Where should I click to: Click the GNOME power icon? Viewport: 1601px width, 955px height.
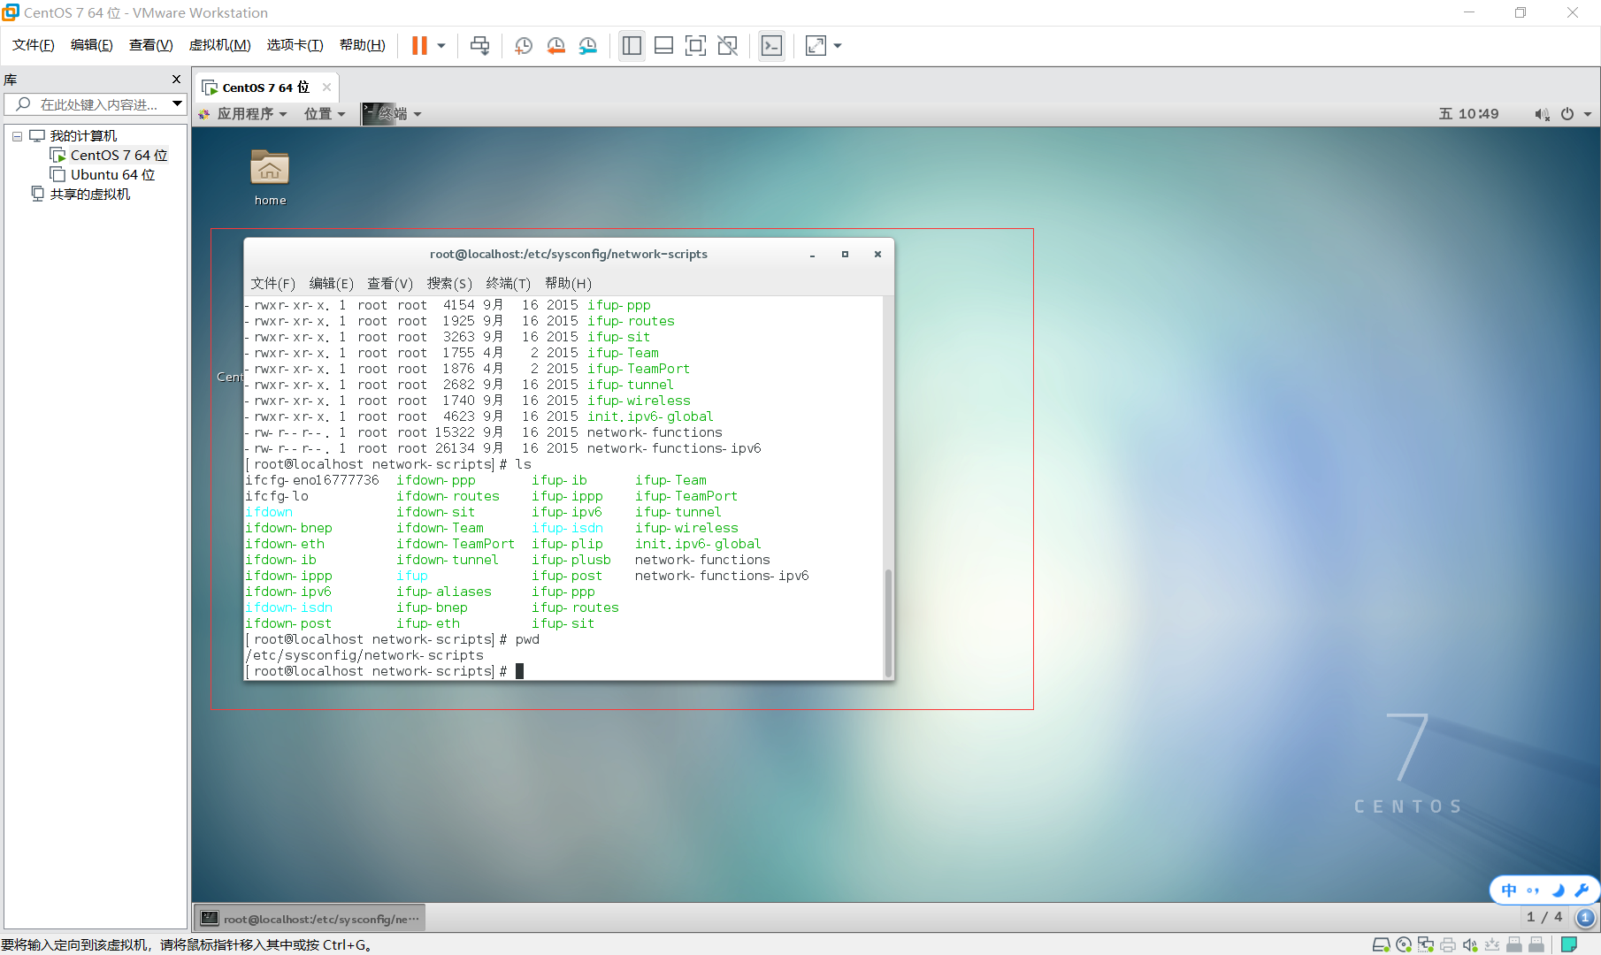(1567, 114)
